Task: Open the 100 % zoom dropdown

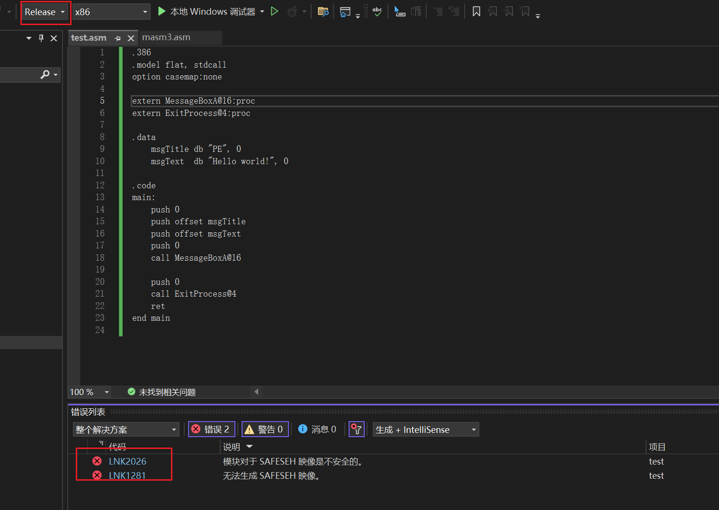Action: coord(90,392)
